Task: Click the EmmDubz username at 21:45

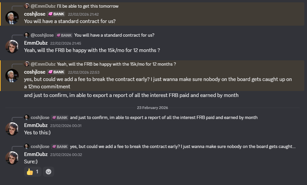Action: [x=36, y=43]
